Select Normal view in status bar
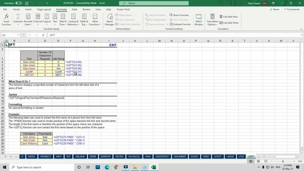 [251, 161]
